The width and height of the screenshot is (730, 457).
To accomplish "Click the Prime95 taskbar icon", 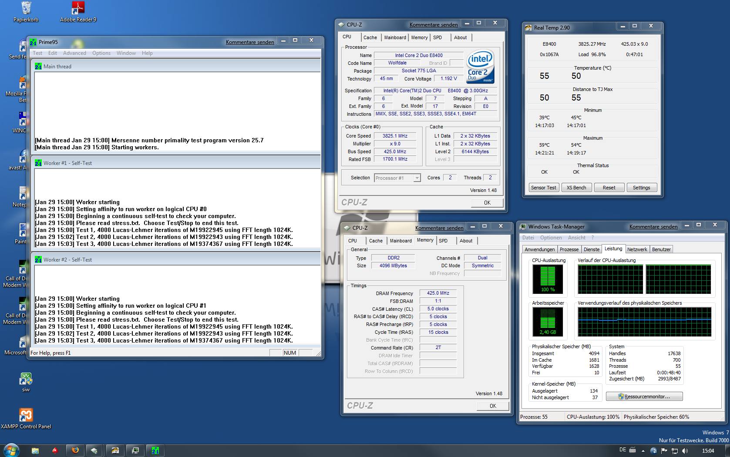I will point(155,450).
